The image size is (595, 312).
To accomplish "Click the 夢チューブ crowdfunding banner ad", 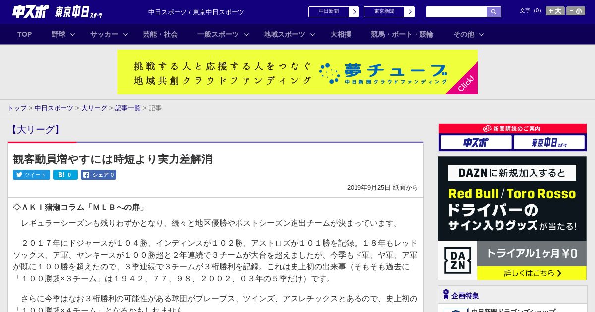I will [x=297, y=72].
